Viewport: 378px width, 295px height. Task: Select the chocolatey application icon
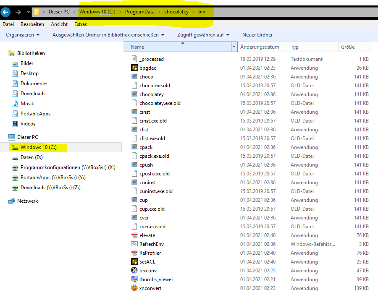pyautogui.click(x=134, y=94)
